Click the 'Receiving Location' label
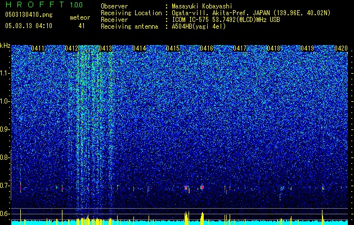Screen dimensions: 354x225 click(x=131, y=13)
